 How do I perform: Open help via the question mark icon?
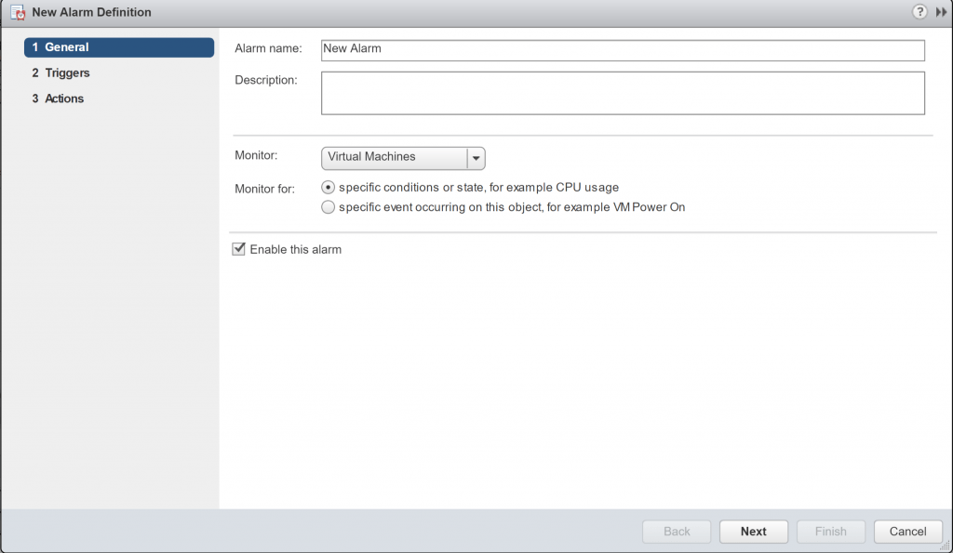click(x=919, y=12)
